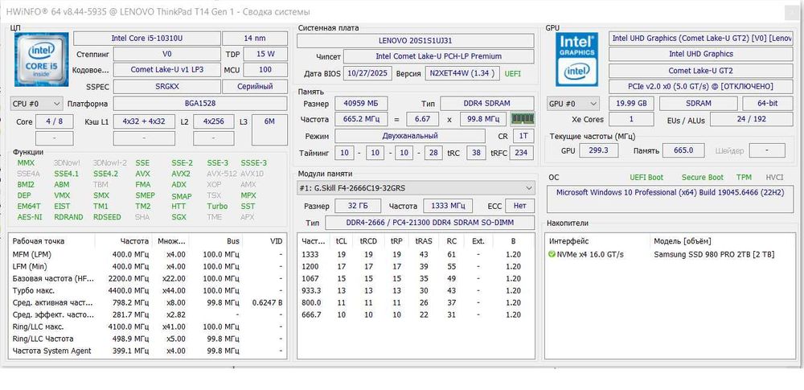The height and width of the screenshot is (390, 804).
Task: Click the Рабочая точка column header
Action: 53,241
